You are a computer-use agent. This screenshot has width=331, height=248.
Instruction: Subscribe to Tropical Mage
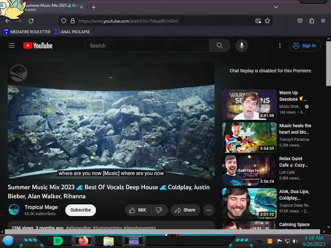tap(80, 210)
